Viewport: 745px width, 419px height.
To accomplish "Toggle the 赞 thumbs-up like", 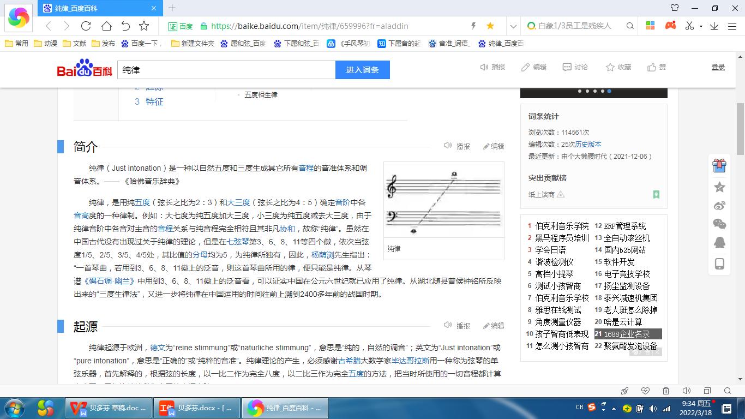I will click(656, 67).
